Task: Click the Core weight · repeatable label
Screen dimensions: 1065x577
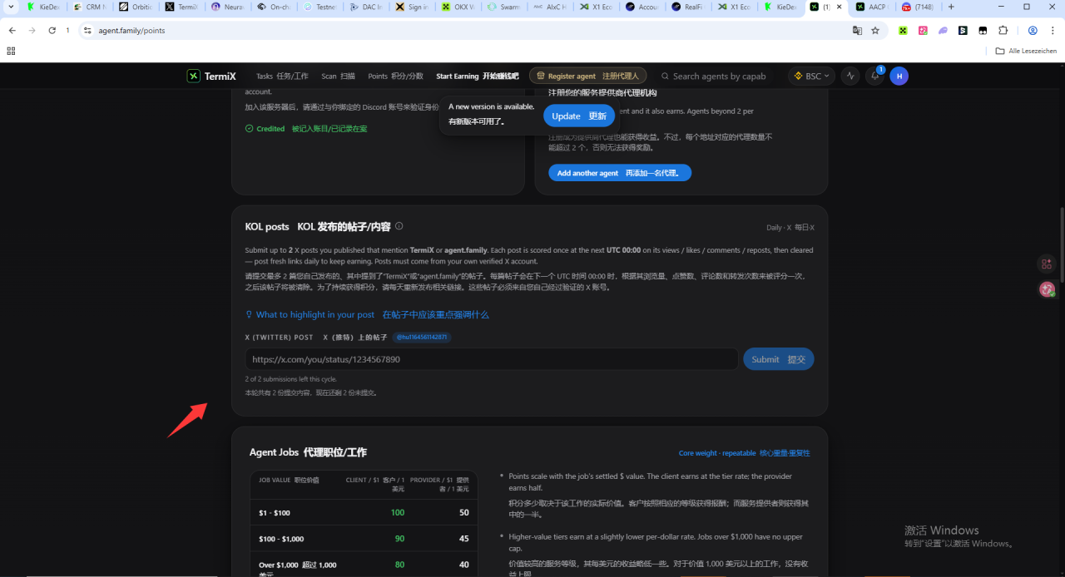Action: (x=716, y=453)
